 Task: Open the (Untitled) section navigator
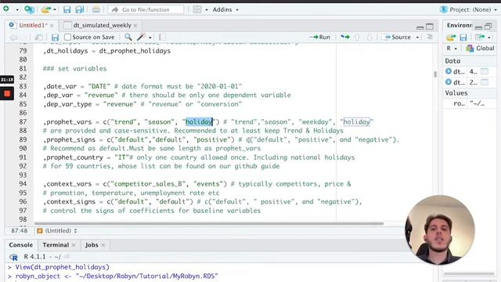click(57, 230)
